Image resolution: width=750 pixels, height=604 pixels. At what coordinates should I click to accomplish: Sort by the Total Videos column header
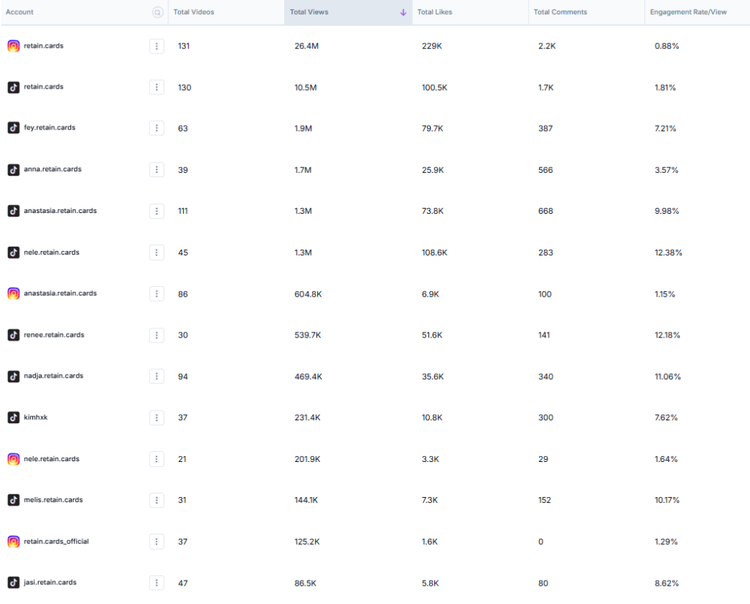194,12
